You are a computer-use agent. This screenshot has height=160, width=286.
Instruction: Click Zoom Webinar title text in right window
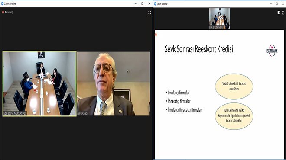[162, 3]
